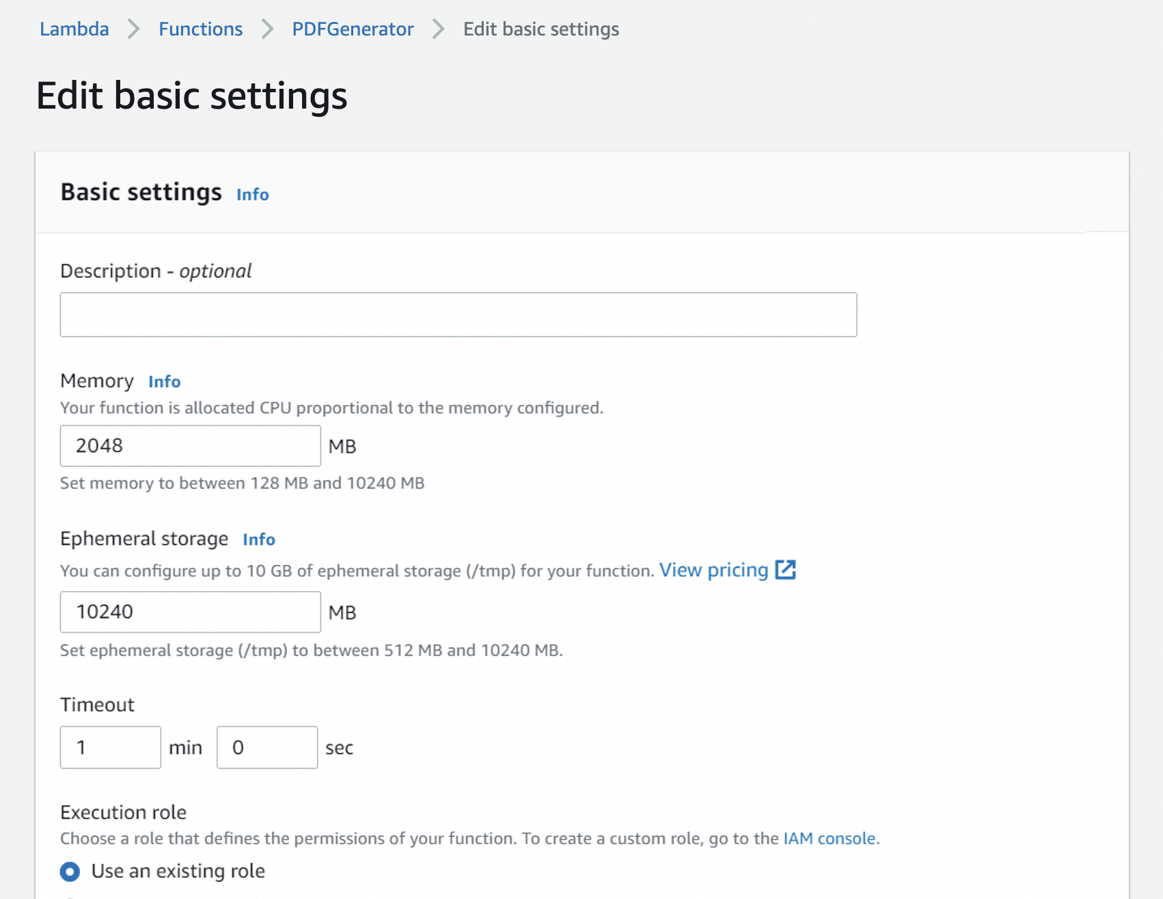The height and width of the screenshot is (899, 1163).
Task: Open the Info link beside Basic settings
Action: click(252, 195)
